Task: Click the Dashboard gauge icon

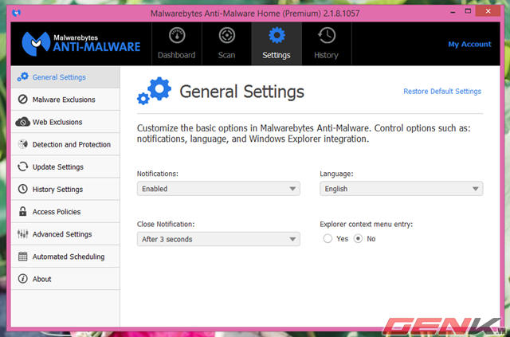Action: click(177, 35)
